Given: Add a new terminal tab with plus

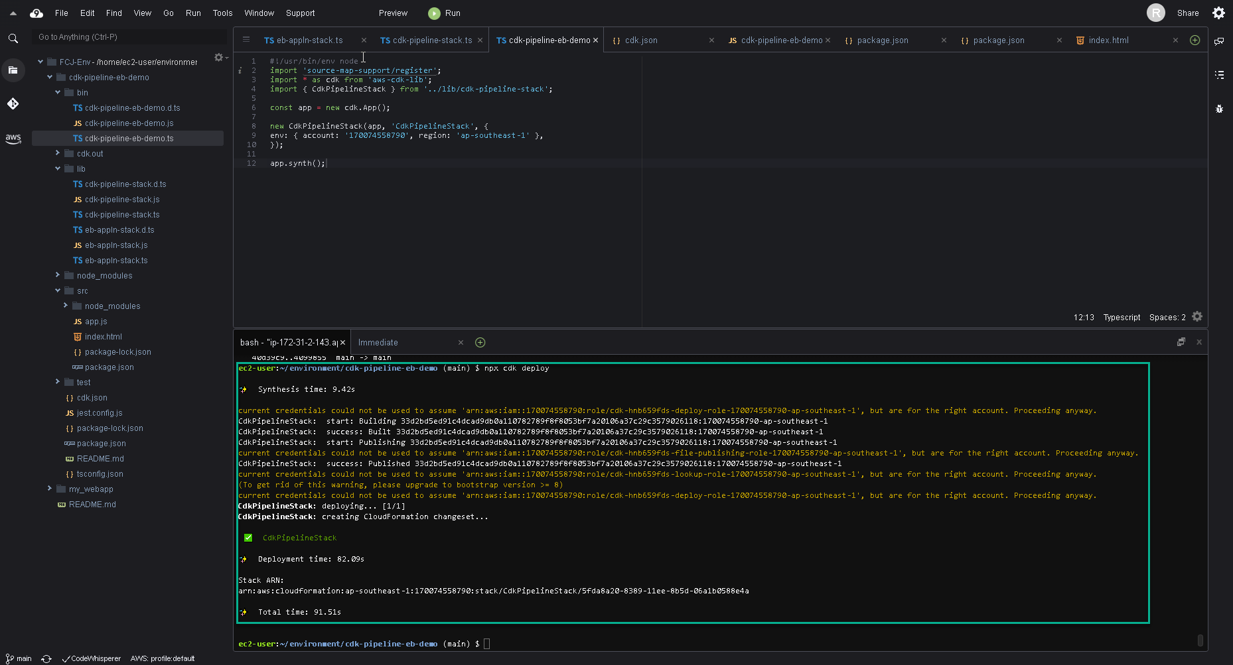Looking at the screenshot, I should pyautogui.click(x=480, y=343).
